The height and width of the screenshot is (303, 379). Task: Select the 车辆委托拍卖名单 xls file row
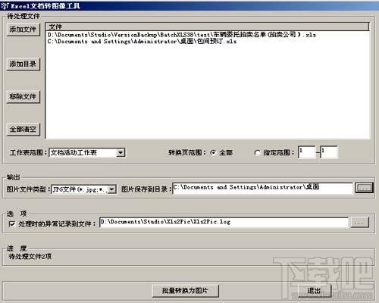(x=182, y=35)
